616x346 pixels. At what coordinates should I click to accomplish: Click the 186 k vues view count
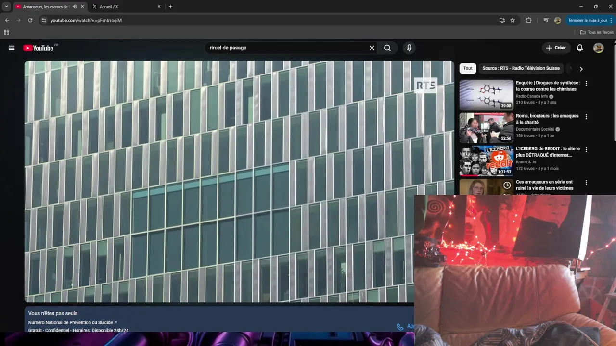(525, 136)
